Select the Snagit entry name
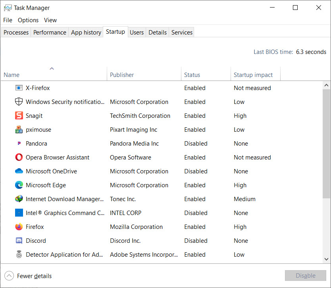Viewport: 331px width, 288px height. (x=34, y=116)
